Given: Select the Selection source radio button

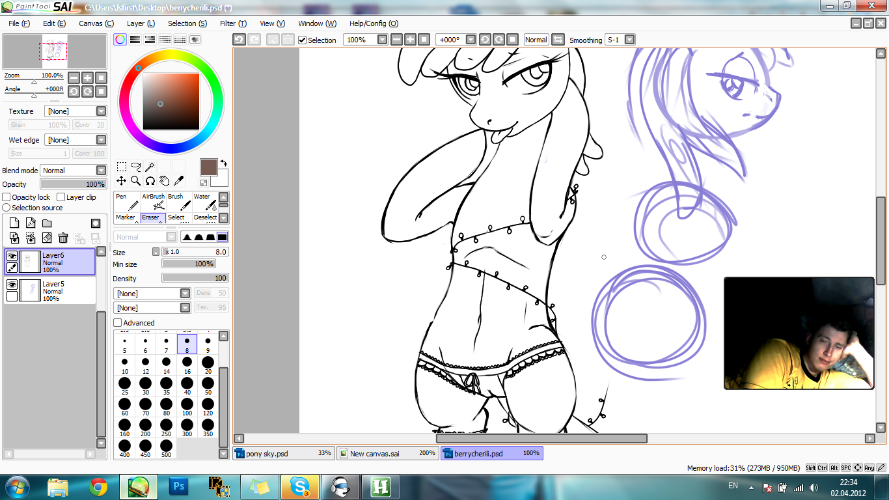Looking at the screenshot, I should (7, 208).
